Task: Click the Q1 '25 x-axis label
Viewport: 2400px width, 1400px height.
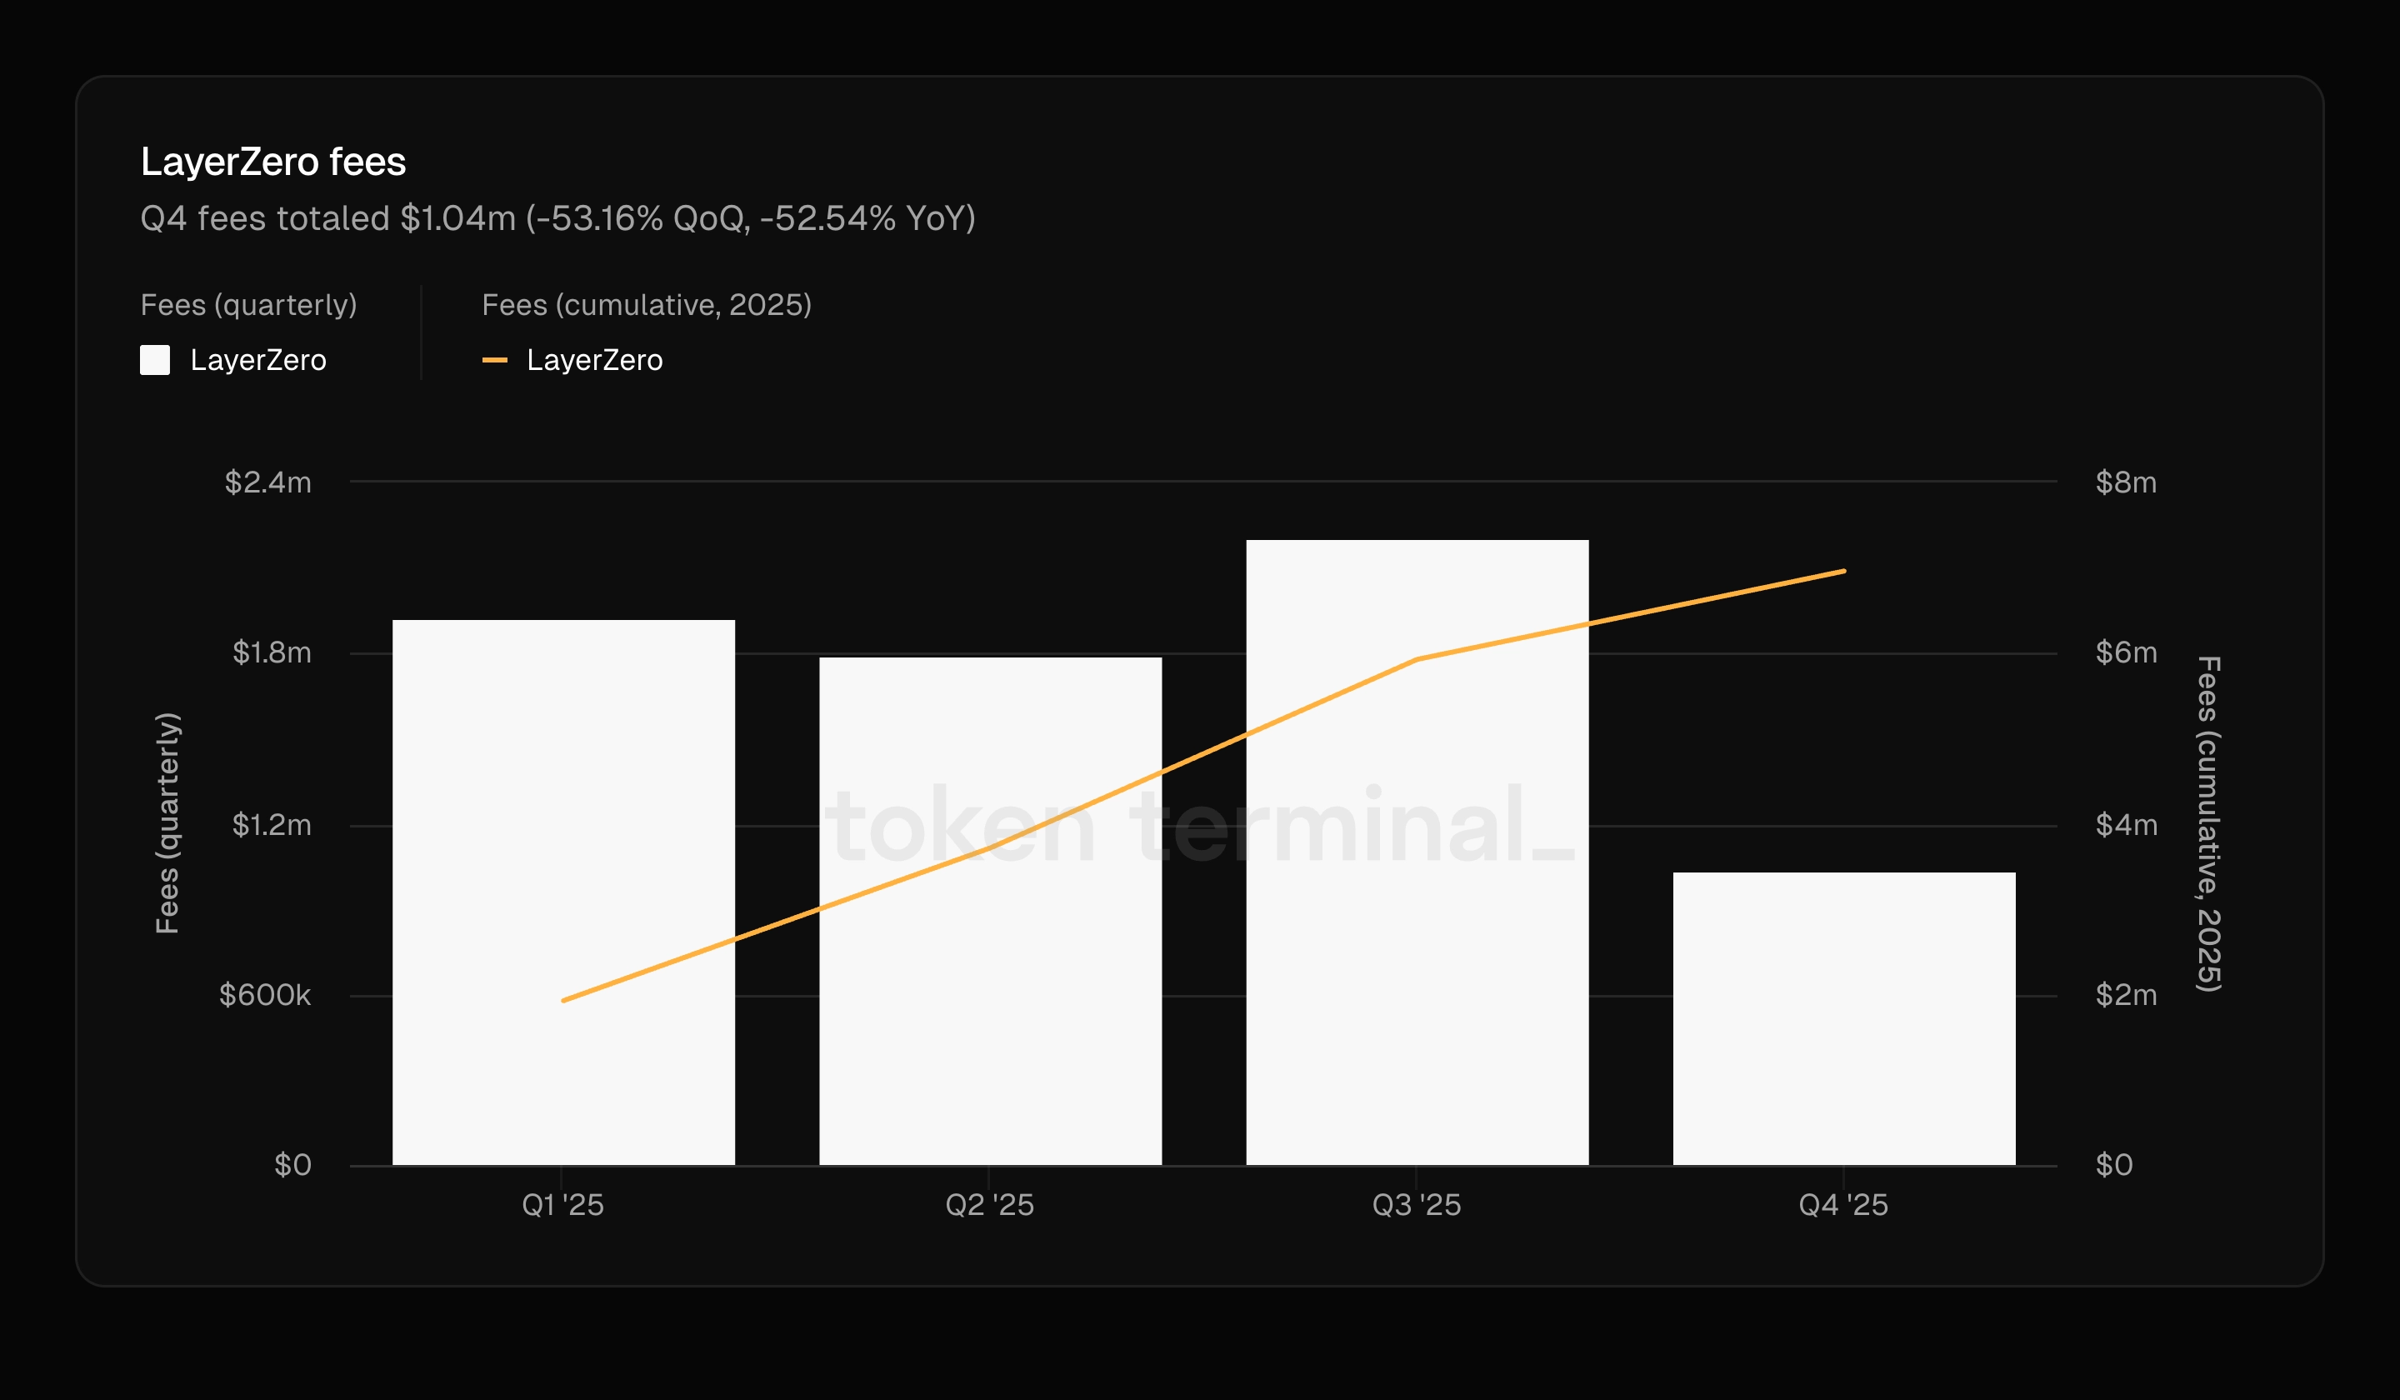Action: click(562, 1205)
